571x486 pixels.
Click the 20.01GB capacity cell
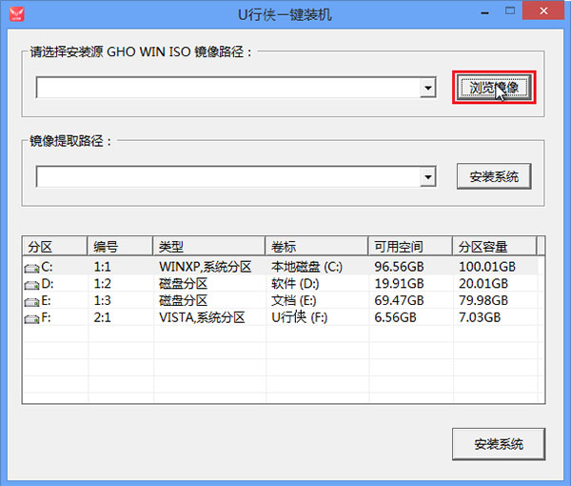pyautogui.click(x=483, y=284)
